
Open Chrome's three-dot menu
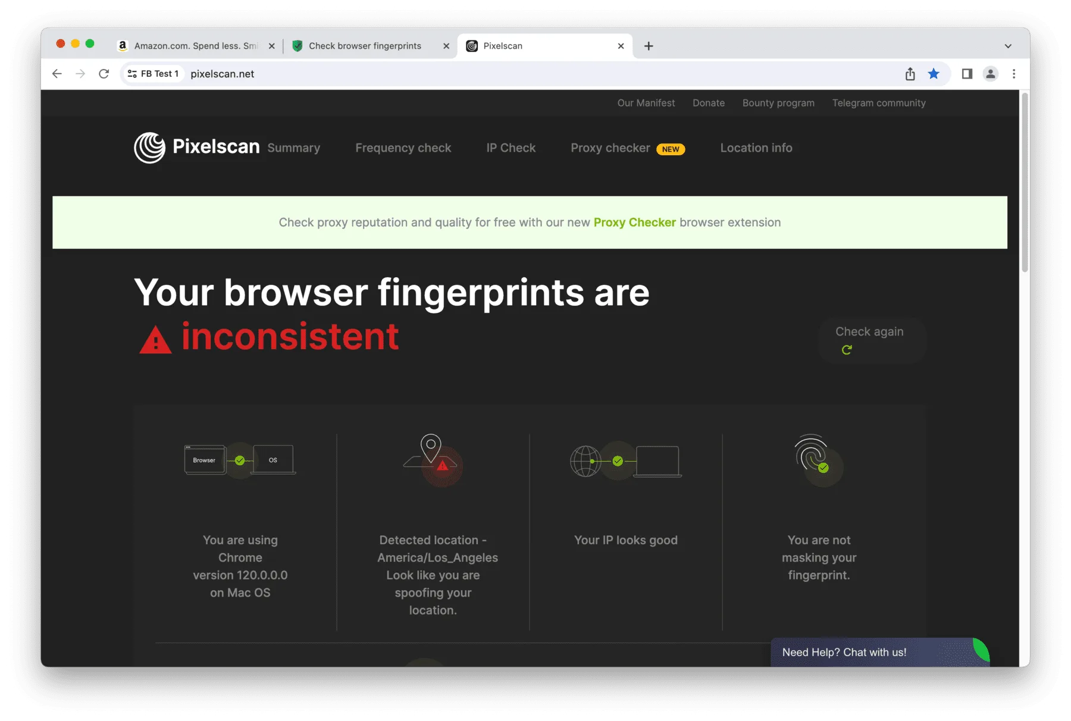1014,74
